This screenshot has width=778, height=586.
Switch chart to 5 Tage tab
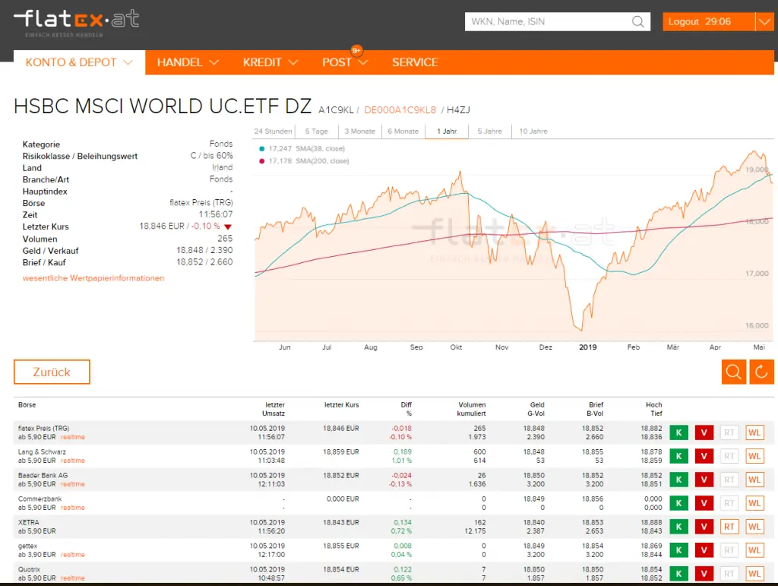[x=317, y=131]
